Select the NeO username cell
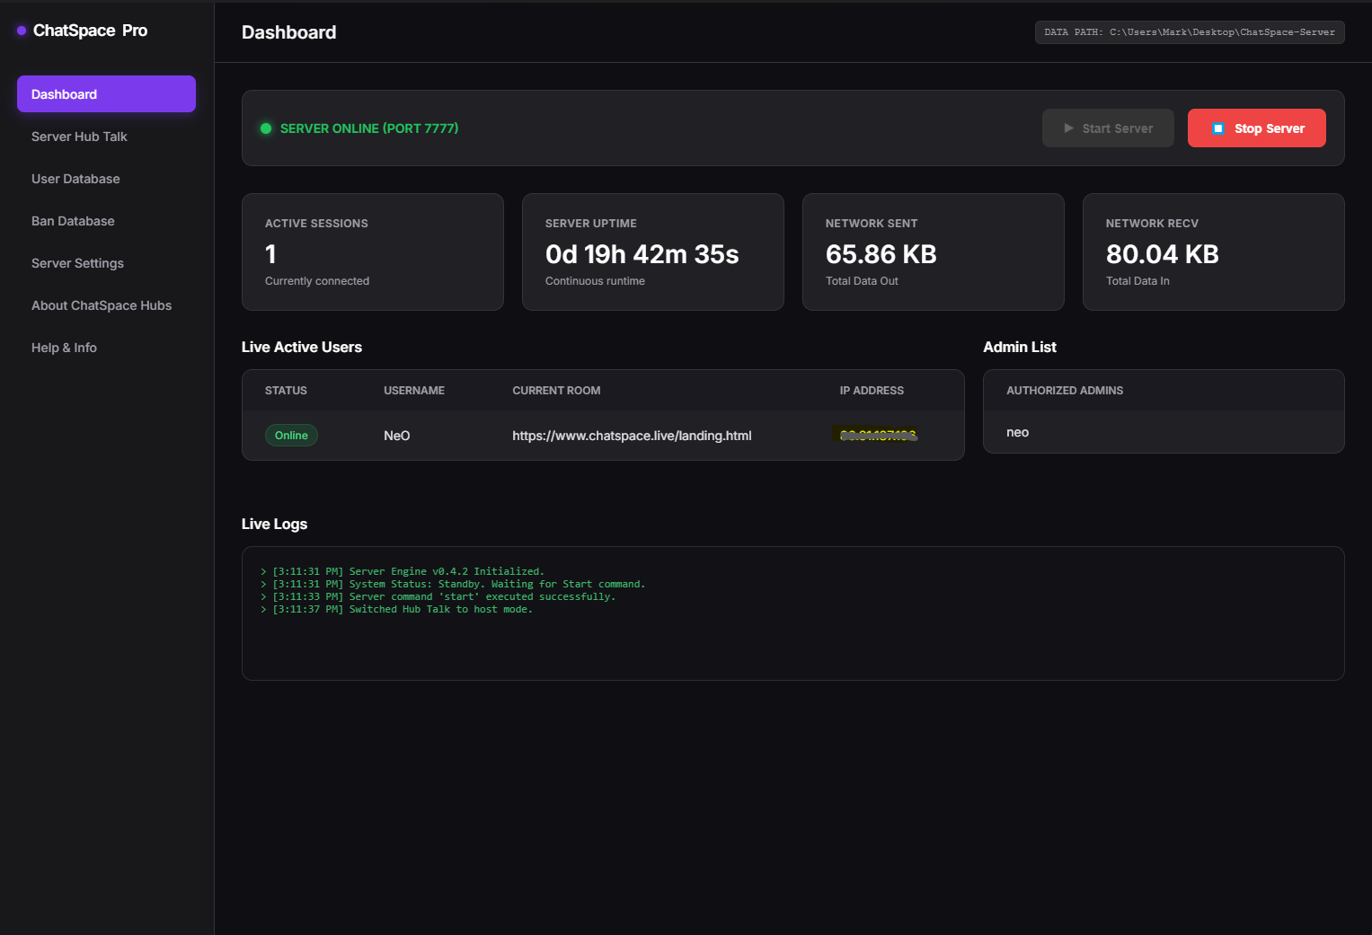 coord(397,436)
